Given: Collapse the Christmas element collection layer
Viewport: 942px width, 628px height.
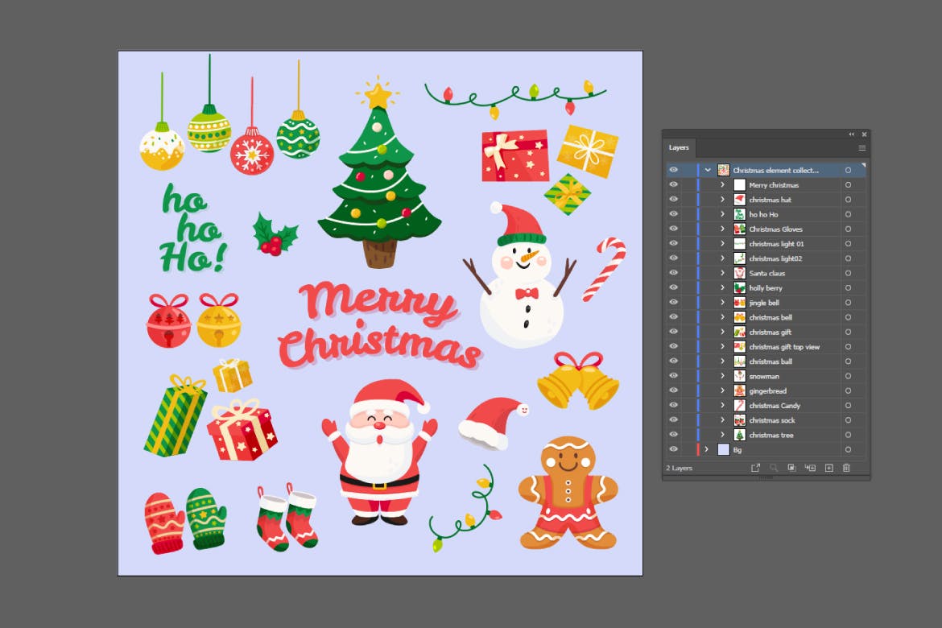Looking at the screenshot, I should pos(708,171).
